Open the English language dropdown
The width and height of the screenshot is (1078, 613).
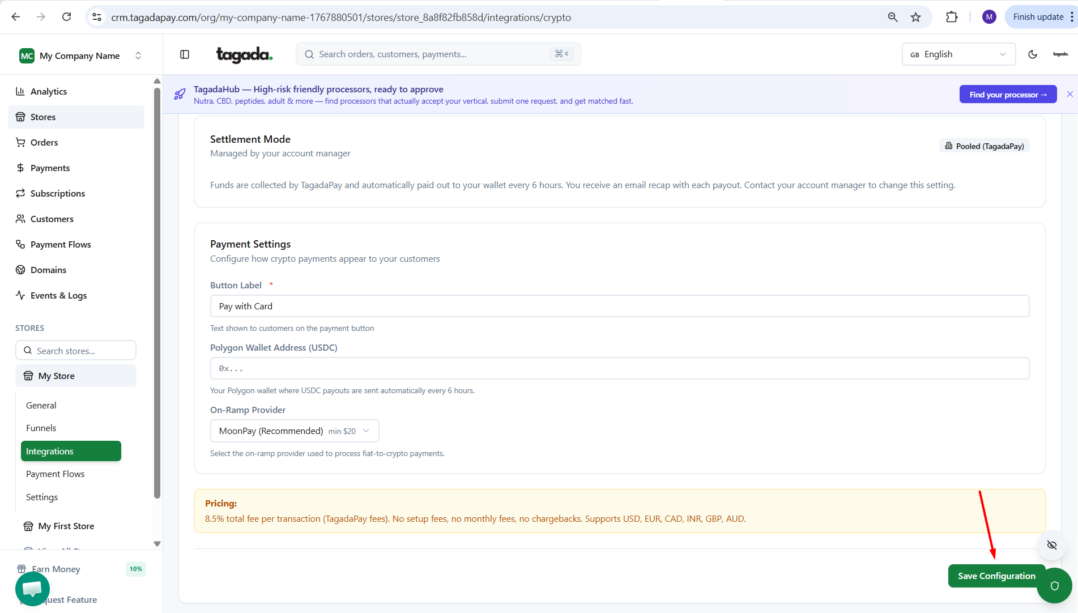(958, 54)
